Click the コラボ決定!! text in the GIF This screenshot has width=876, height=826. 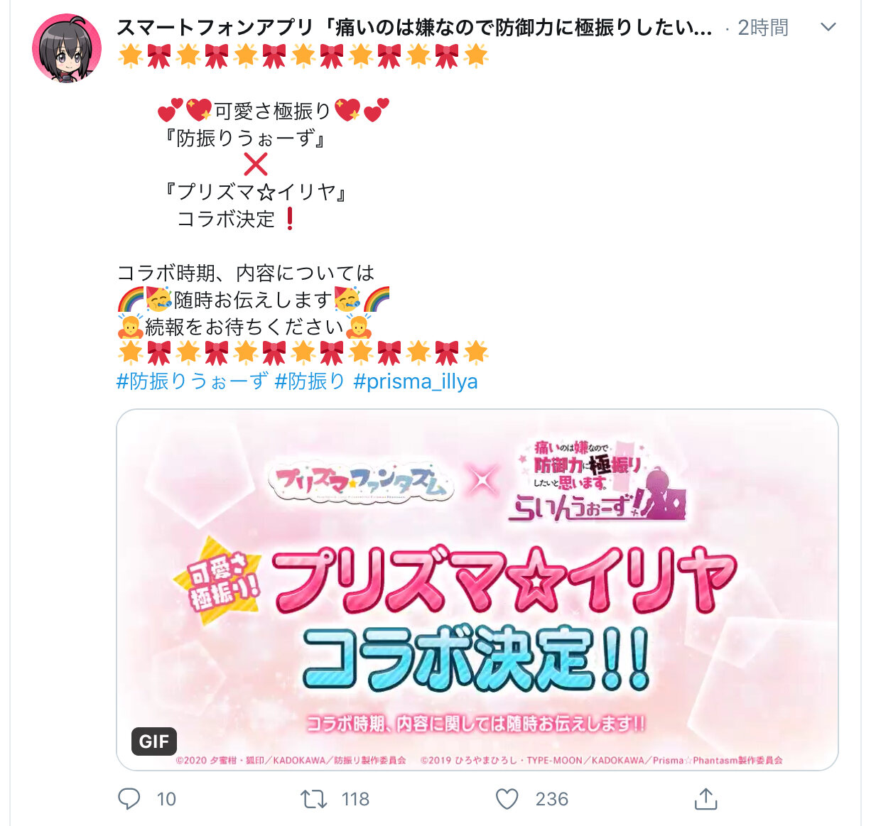[x=476, y=659]
